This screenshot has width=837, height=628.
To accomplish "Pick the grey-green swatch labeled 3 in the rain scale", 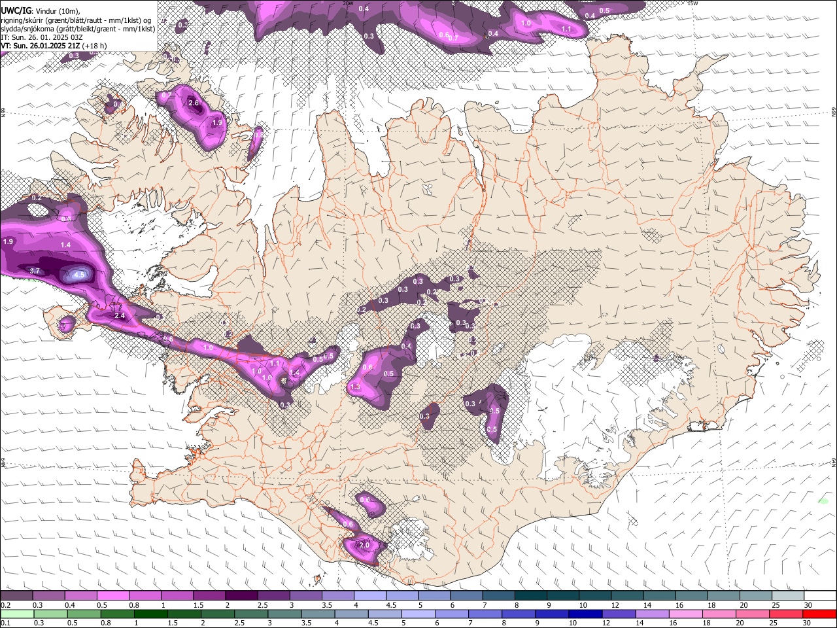I will click(x=284, y=614).
